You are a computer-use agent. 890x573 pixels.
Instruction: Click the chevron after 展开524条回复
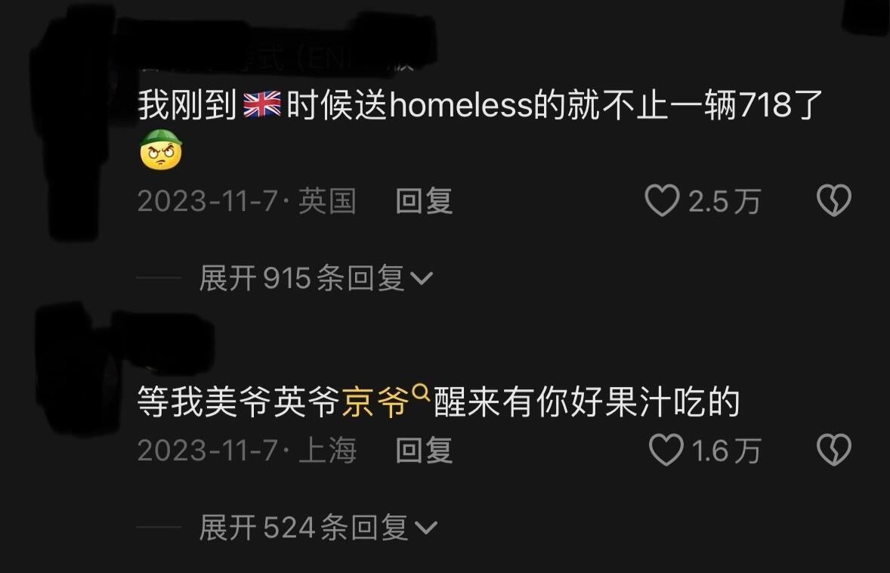[x=425, y=528]
